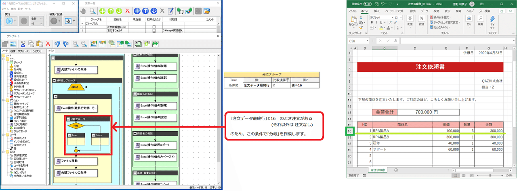Screen dimensions: 517x191
Task: Open 設定 menu in the RPA window
Action: [20, 8]
